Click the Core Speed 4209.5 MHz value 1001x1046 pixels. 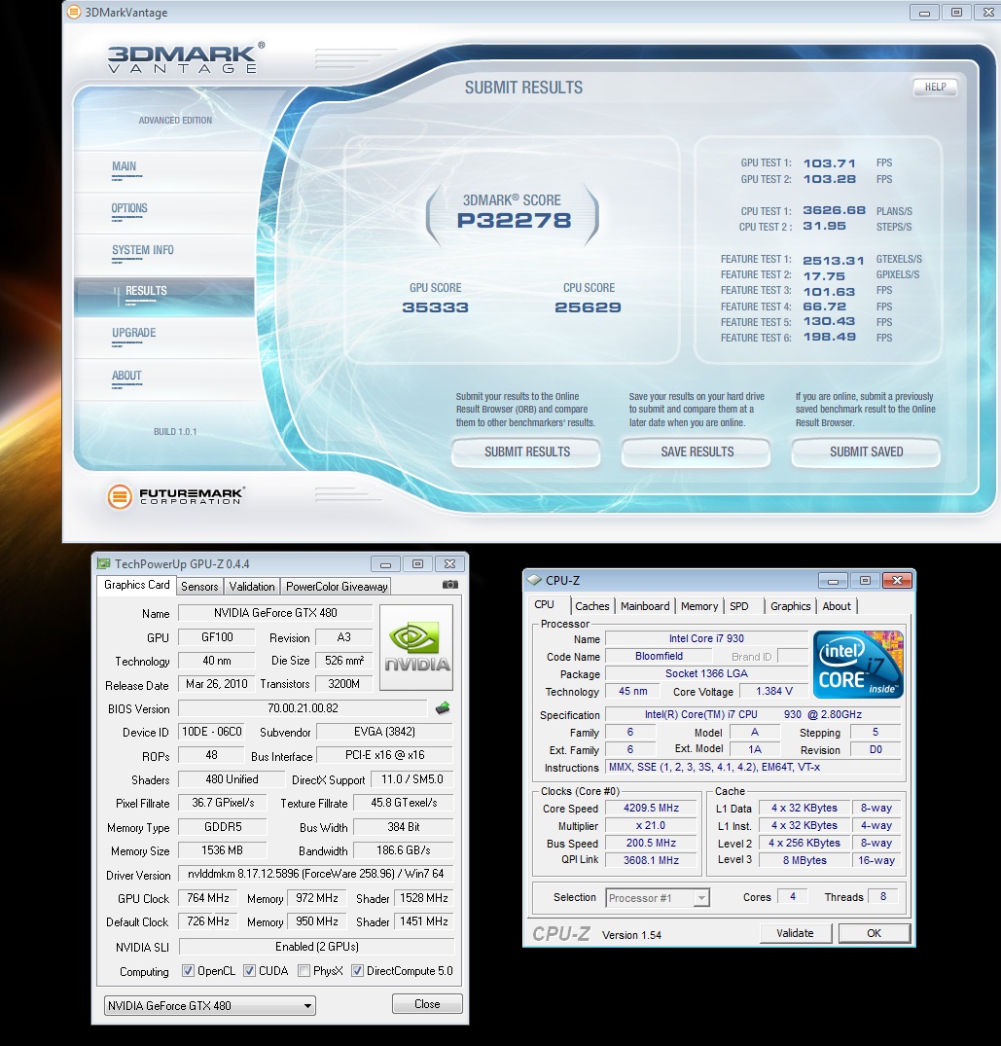coord(651,808)
